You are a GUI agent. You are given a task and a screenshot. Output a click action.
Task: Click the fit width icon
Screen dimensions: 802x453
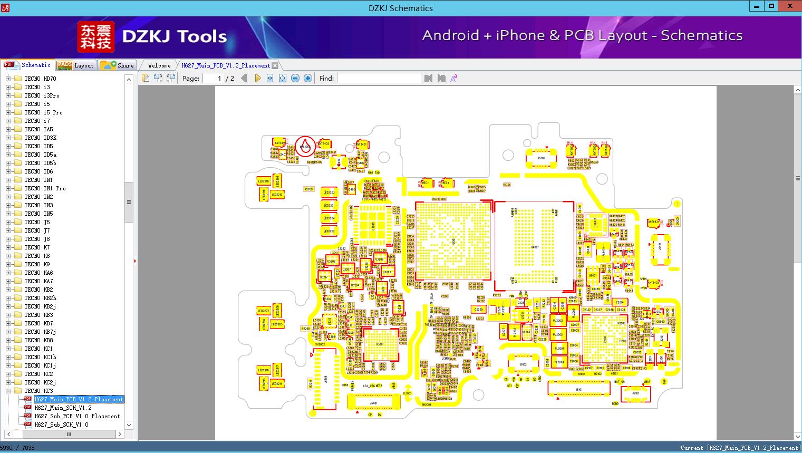click(x=270, y=78)
